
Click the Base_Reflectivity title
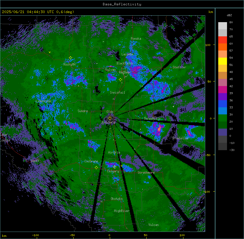point(122,4)
